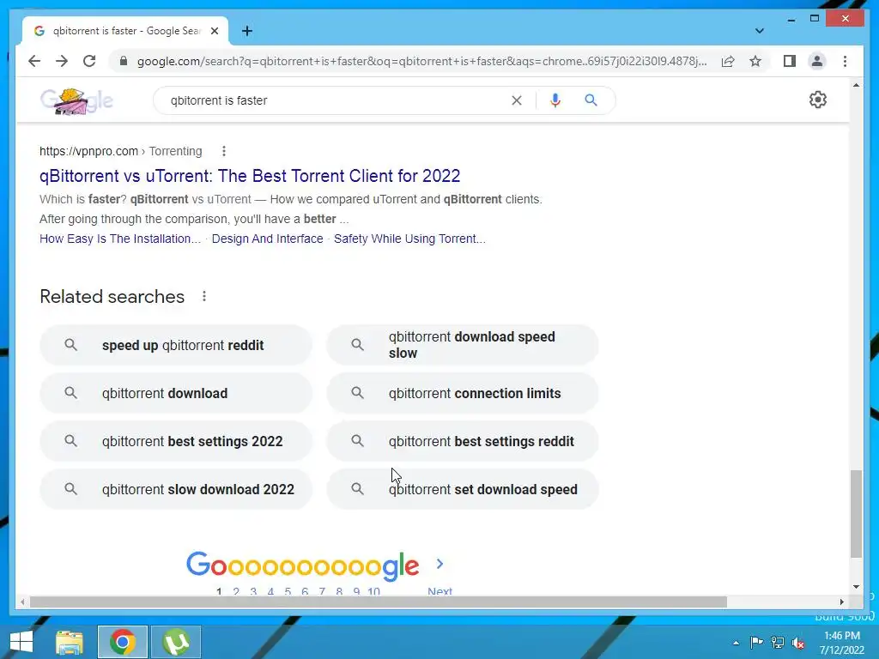879x659 pixels.
Task: Open the Chrome profile avatar
Action: point(817,61)
